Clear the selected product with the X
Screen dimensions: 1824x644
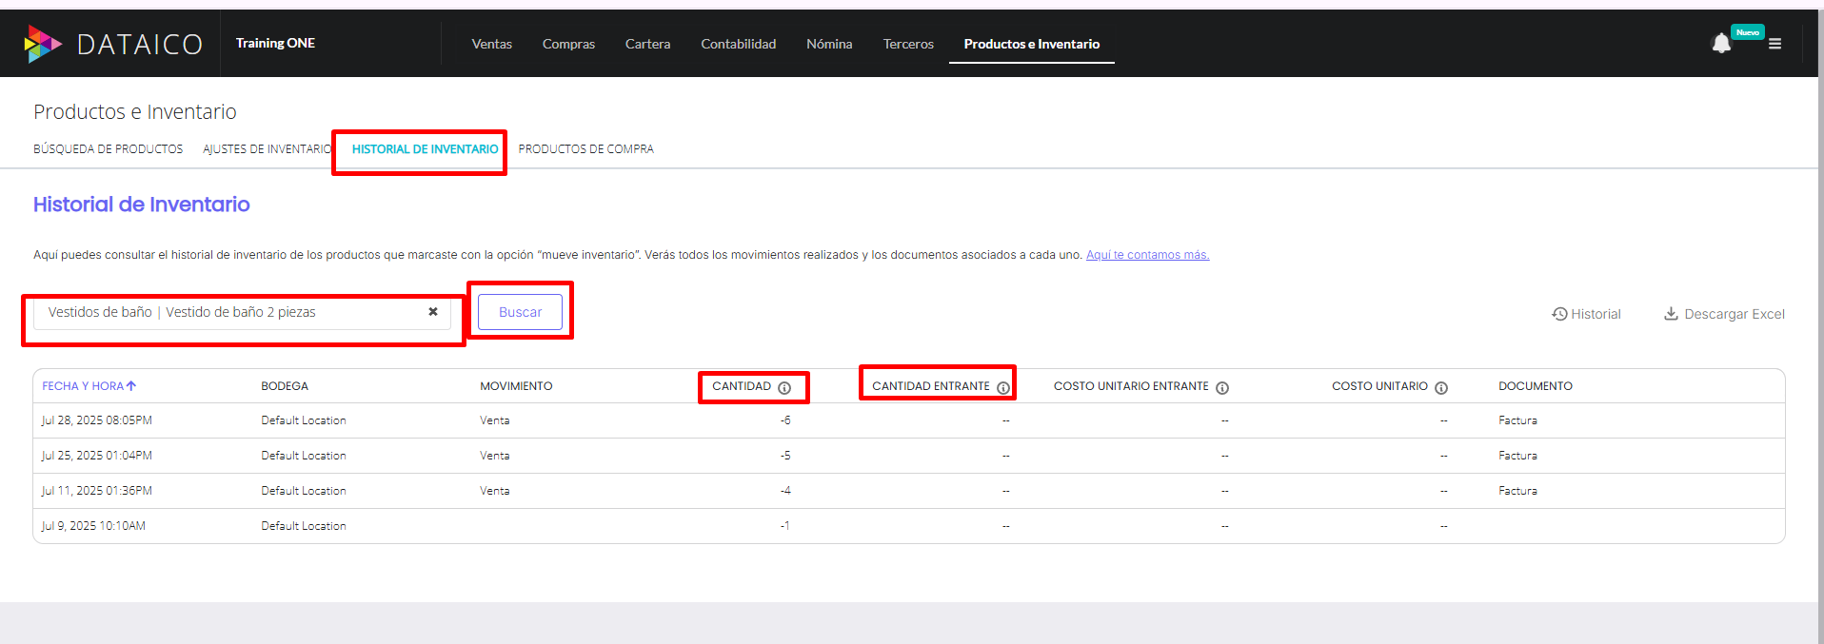(433, 312)
